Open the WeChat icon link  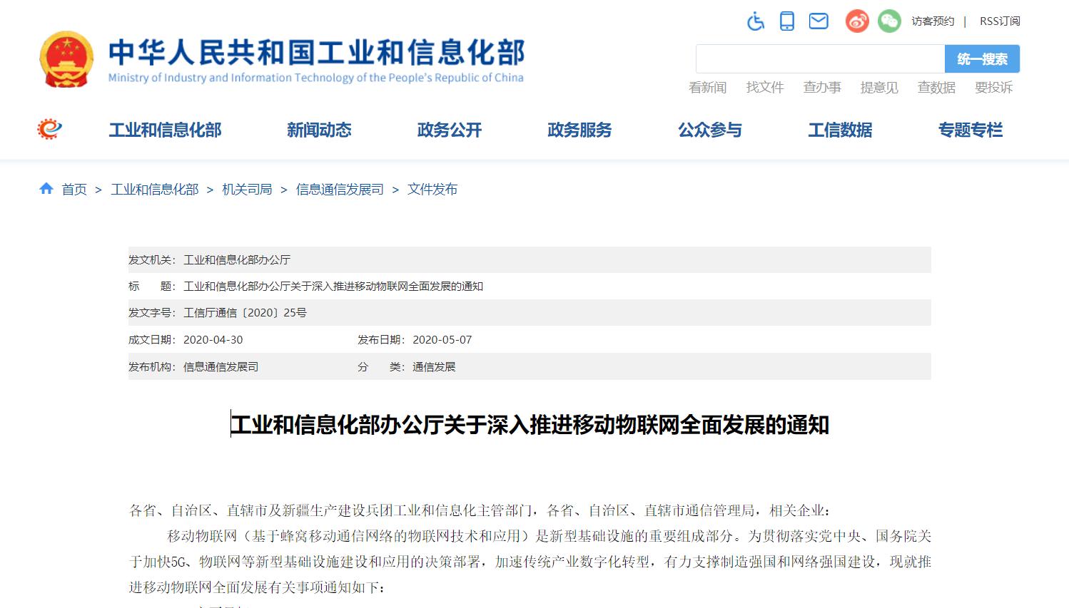[888, 21]
